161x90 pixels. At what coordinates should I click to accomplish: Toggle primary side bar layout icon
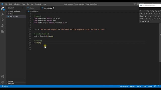pos(135,4)
